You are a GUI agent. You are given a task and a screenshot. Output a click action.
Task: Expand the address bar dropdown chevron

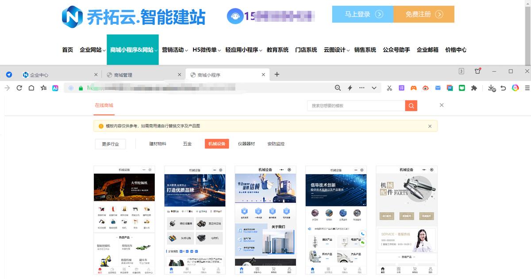pos(374,88)
